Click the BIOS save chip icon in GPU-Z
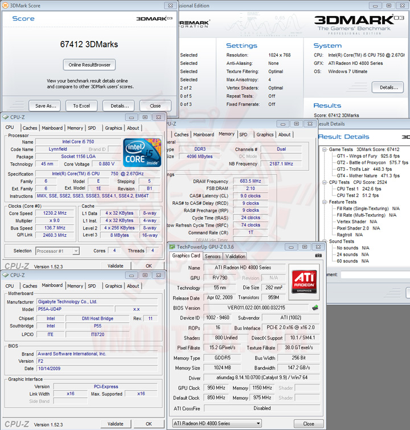This screenshot has width=410, height=430. (315, 308)
